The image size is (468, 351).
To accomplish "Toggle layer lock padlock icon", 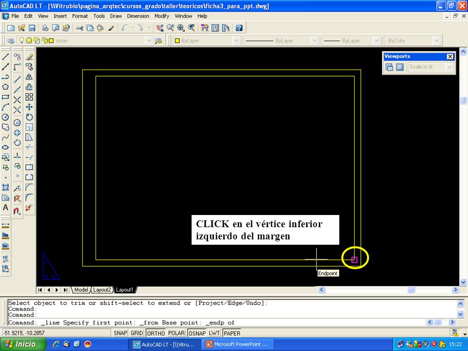I will point(44,40).
